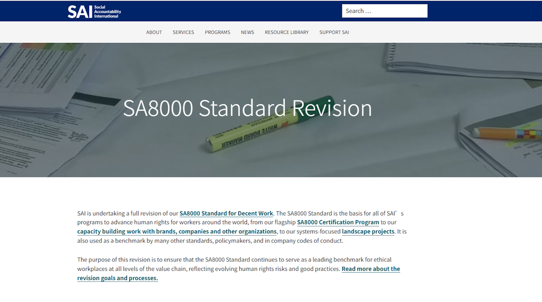The width and height of the screenshot is (542, 302).
Task: Open the SA8000 Standard for Decent Work link
Action: point(226,213)
